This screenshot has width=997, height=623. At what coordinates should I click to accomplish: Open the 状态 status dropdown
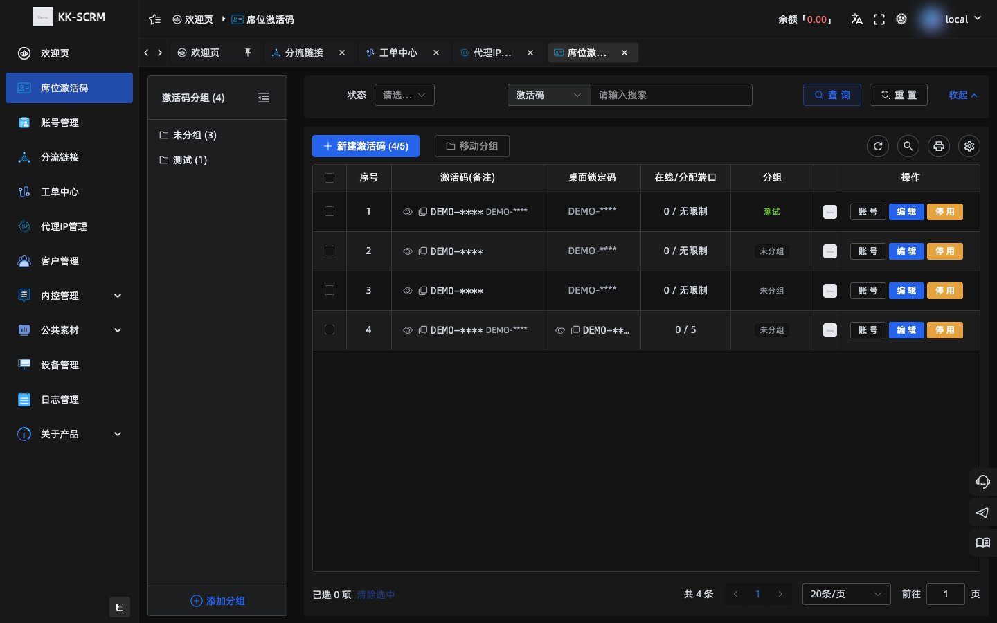click(x=404, y=95)
